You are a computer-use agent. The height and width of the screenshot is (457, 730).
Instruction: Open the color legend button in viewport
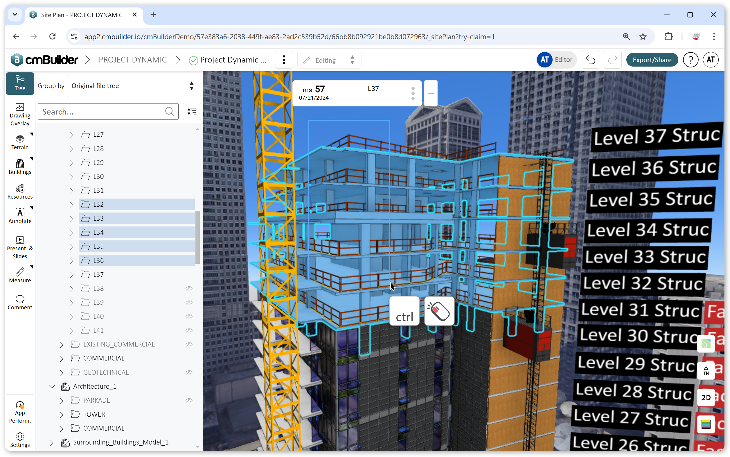(706, 424)
